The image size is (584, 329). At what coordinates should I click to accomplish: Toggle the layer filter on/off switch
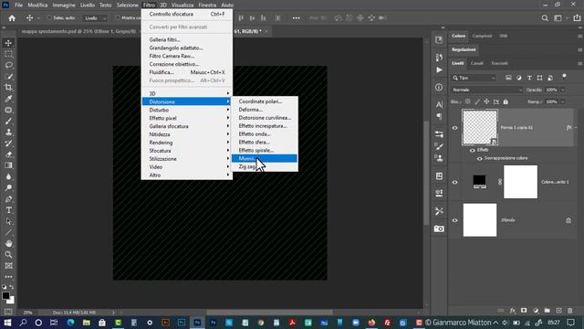click(564, 77)
